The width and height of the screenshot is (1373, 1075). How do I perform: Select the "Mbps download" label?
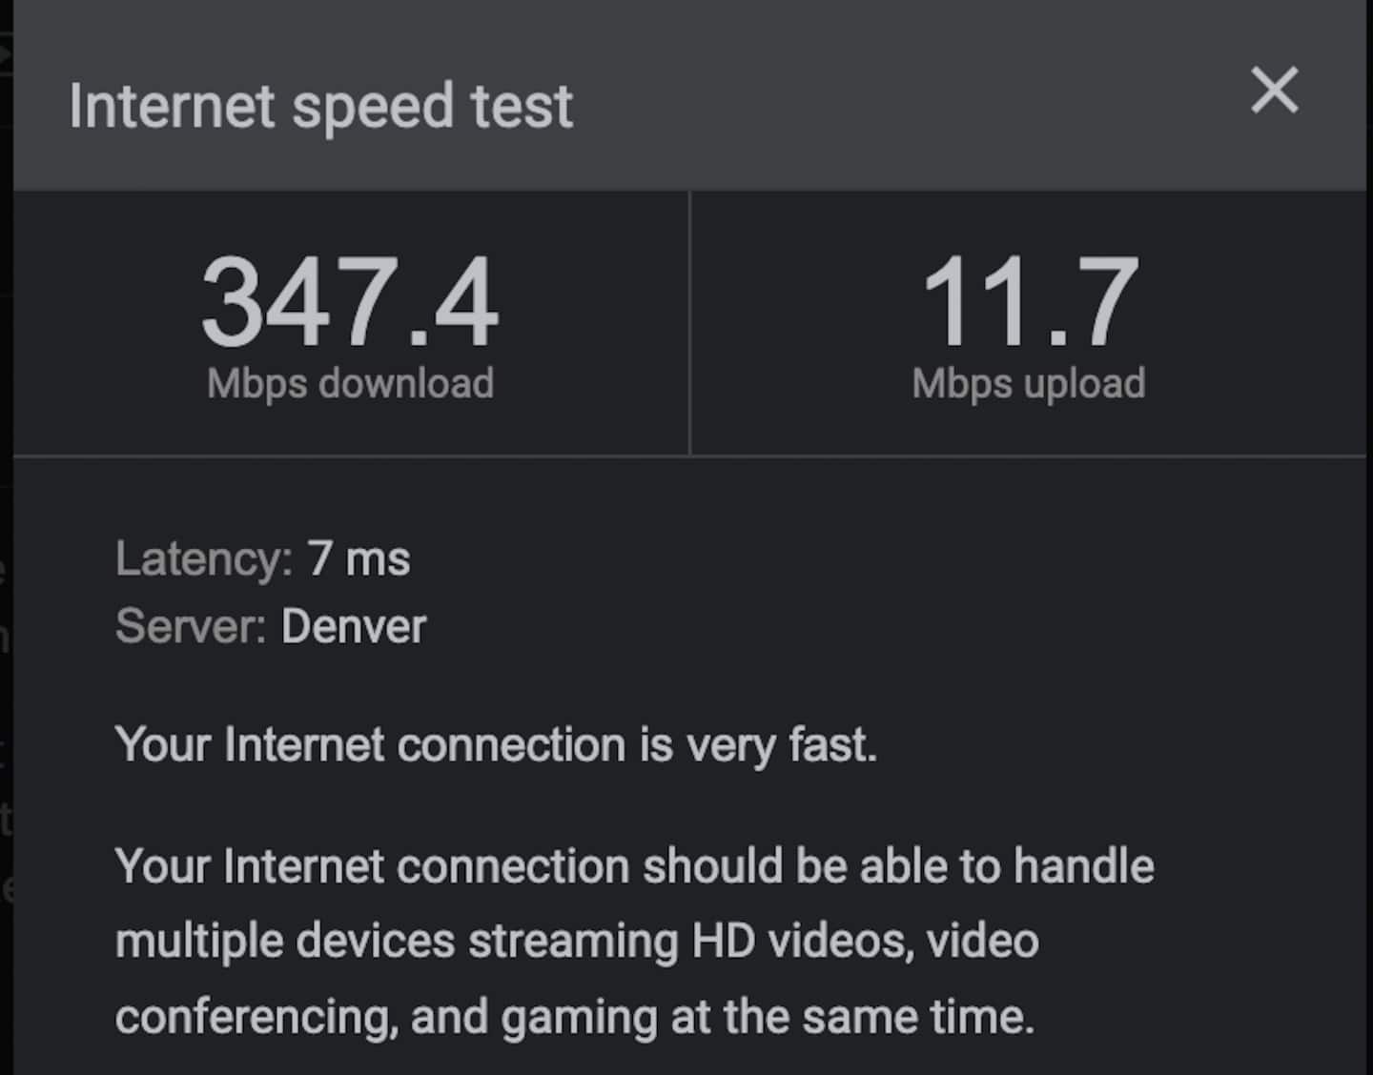pos(350,383)
